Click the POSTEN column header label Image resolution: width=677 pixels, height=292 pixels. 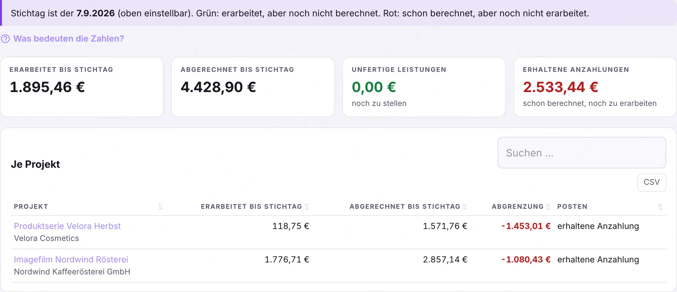click(x=572, y=207)
